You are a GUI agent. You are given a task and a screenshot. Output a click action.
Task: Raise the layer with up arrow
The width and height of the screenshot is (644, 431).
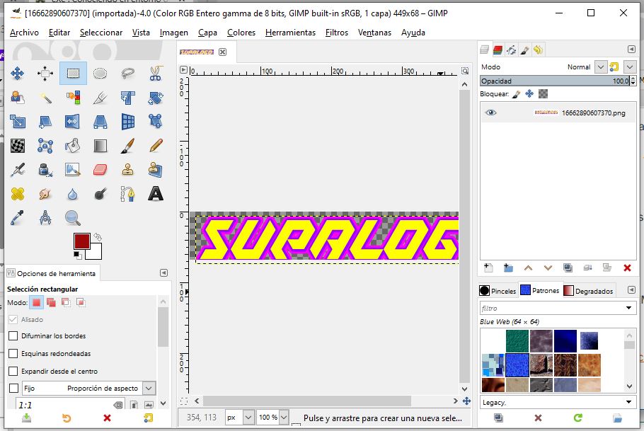click(528, 268)
